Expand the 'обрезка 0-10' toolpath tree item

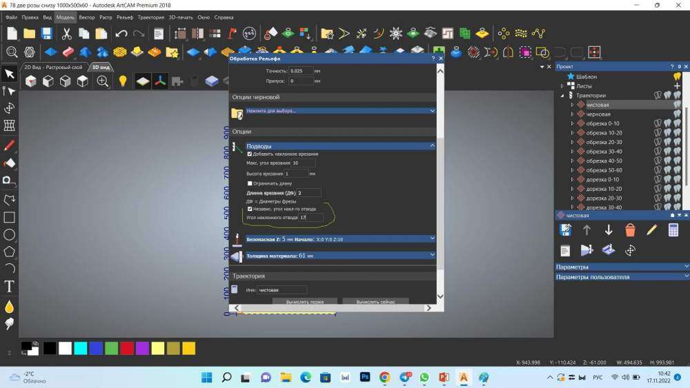click(572, 123)
